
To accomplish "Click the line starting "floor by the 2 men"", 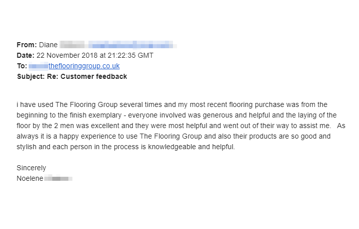I will point(176,126).
